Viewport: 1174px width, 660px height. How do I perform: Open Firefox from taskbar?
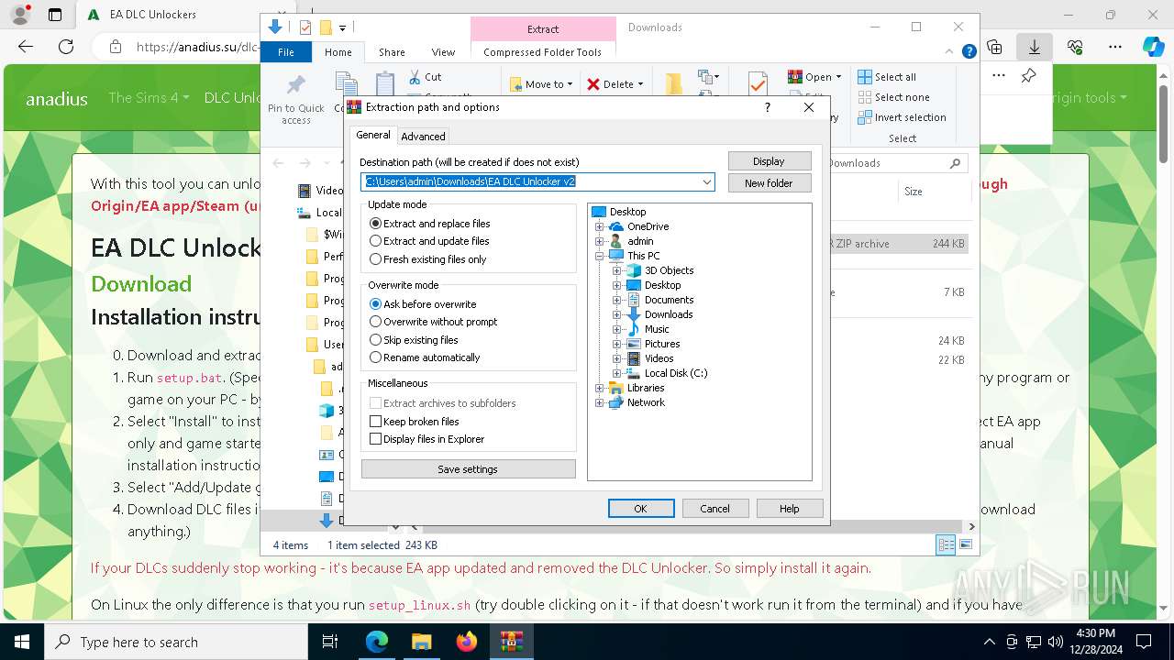(x=466, y=642)
